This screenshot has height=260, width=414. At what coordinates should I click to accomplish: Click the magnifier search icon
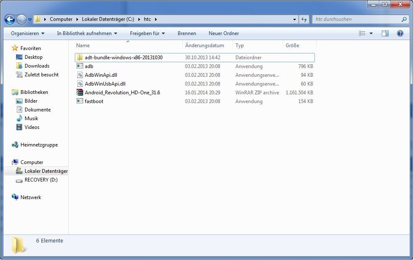pos(404,19)
